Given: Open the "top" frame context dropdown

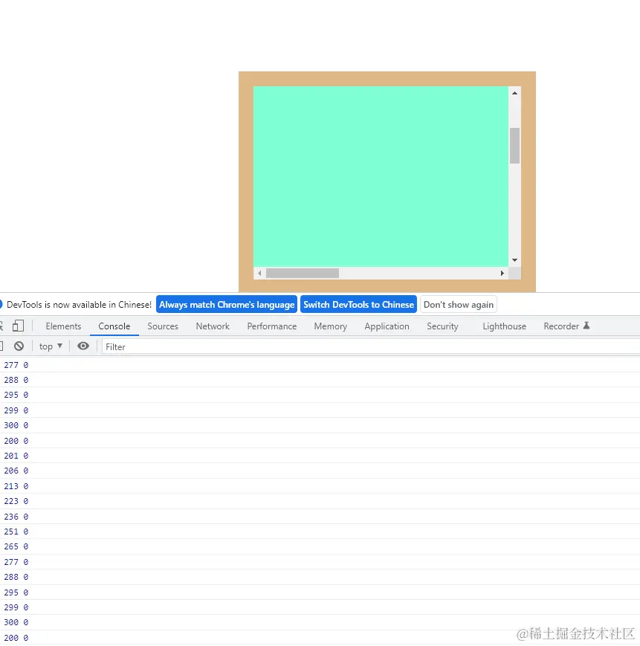Looking at the screenshot, I should (49, 346).
